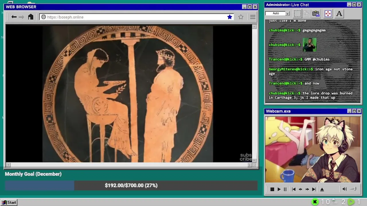Image resolution: width=367 pixels, height=206 pixels.
Task: Maximize the Live Chat window
Action: (354, 5)
